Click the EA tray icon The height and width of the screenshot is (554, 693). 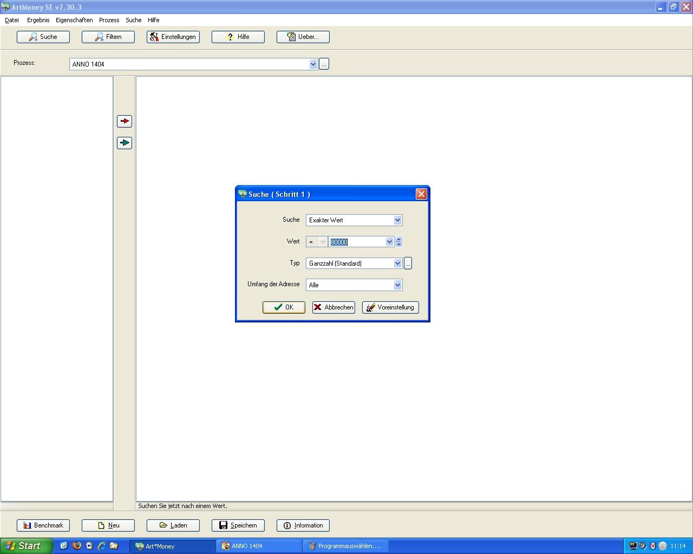pos(662,546)
